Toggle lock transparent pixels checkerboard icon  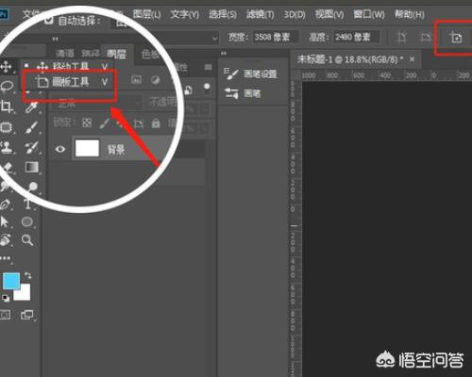pyautogui.click(x=87, y=123)
